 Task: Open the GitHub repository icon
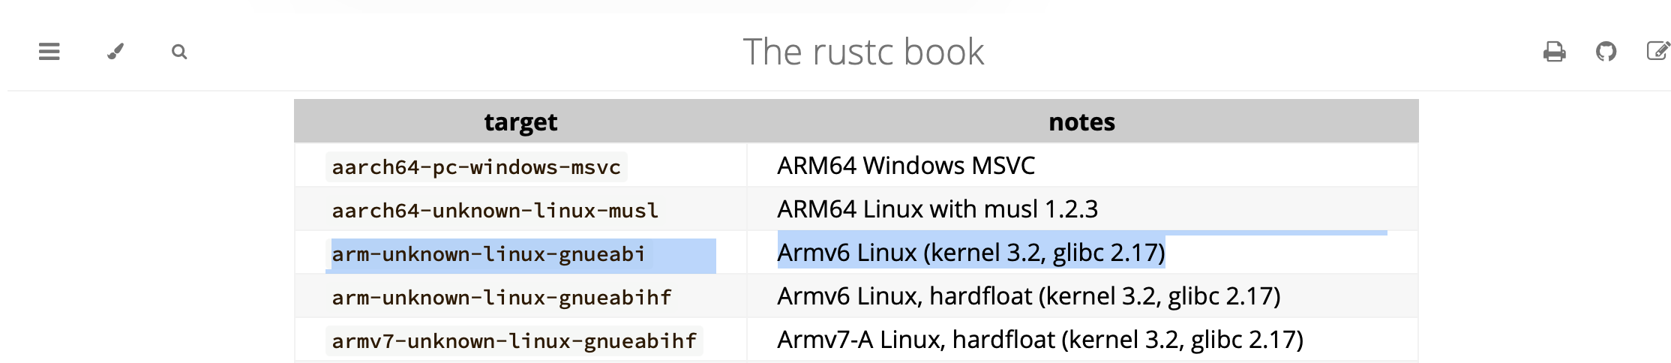(1606, 52)
